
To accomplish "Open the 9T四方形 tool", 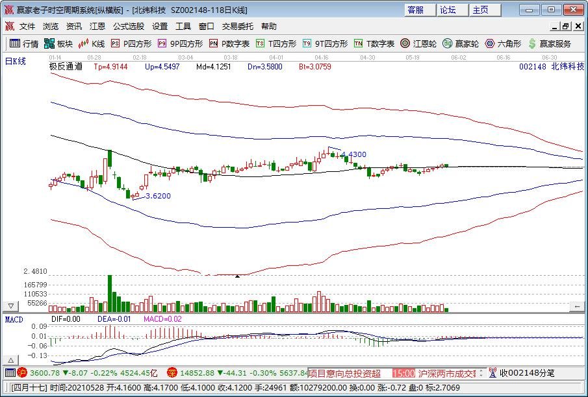I will 325,44.
